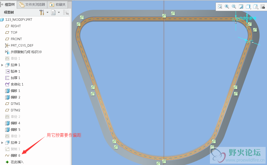Screen dimensions: 267x165
Task: Expand the 拉伸 2 feature
Action: [2, 143]
